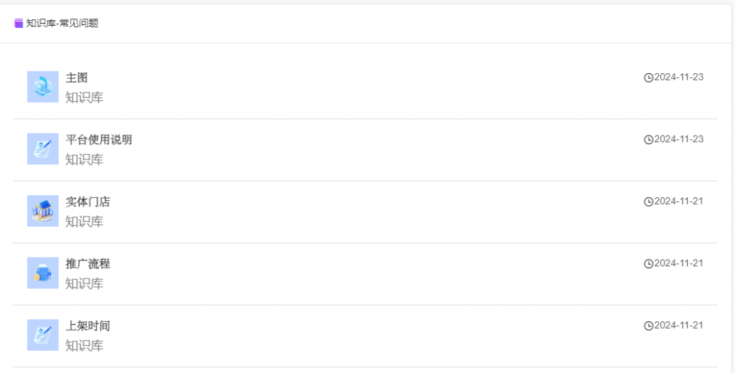Click 知识库 category label under 主图
The width and height of the screenshot is (735, 373).
pos(85,98)
